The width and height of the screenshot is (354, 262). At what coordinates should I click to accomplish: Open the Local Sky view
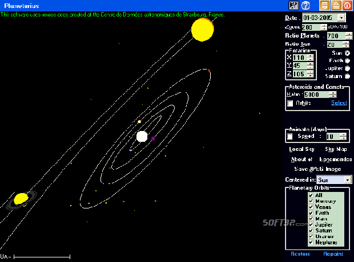[301, 149]
